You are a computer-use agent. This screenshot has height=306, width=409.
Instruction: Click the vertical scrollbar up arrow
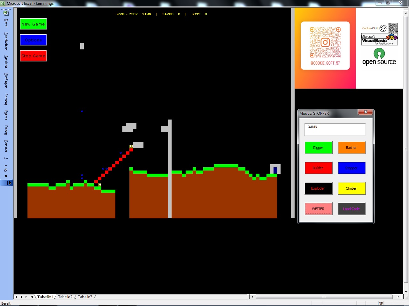tap(406, 13)
